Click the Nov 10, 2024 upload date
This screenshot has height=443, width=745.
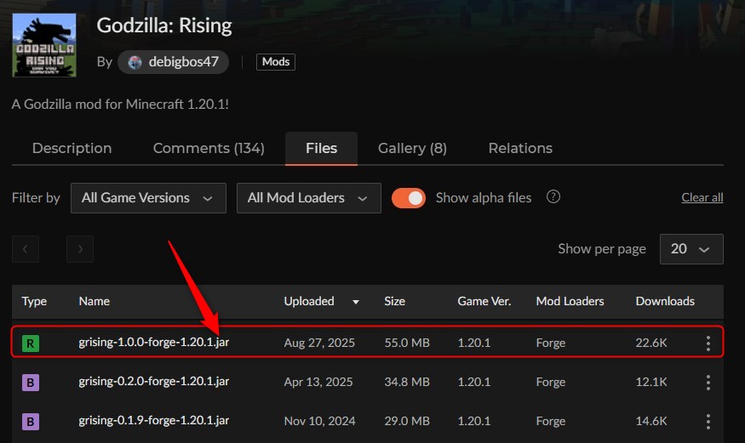(320, 421)
